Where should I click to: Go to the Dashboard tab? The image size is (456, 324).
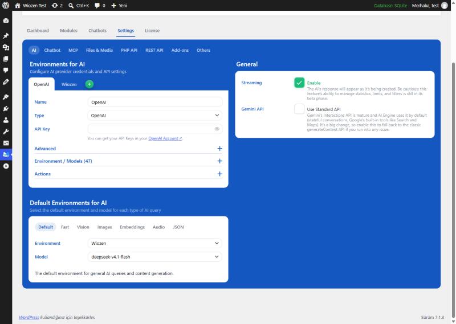point(38,31)
